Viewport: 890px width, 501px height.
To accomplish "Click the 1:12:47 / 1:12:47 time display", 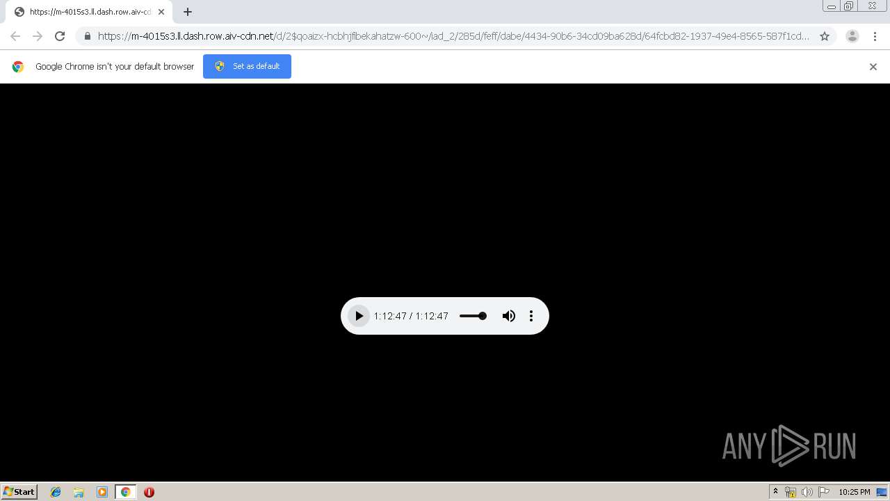I will pyautogui.click(x=411, y=316).
